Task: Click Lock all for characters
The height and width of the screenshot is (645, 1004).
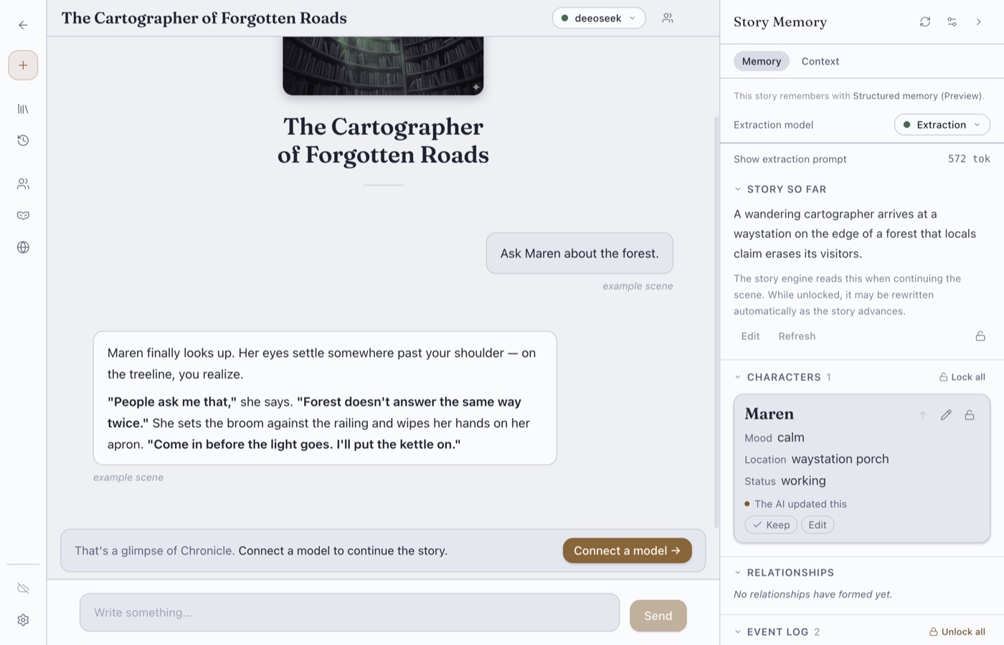Action: [x=962, y=377]
